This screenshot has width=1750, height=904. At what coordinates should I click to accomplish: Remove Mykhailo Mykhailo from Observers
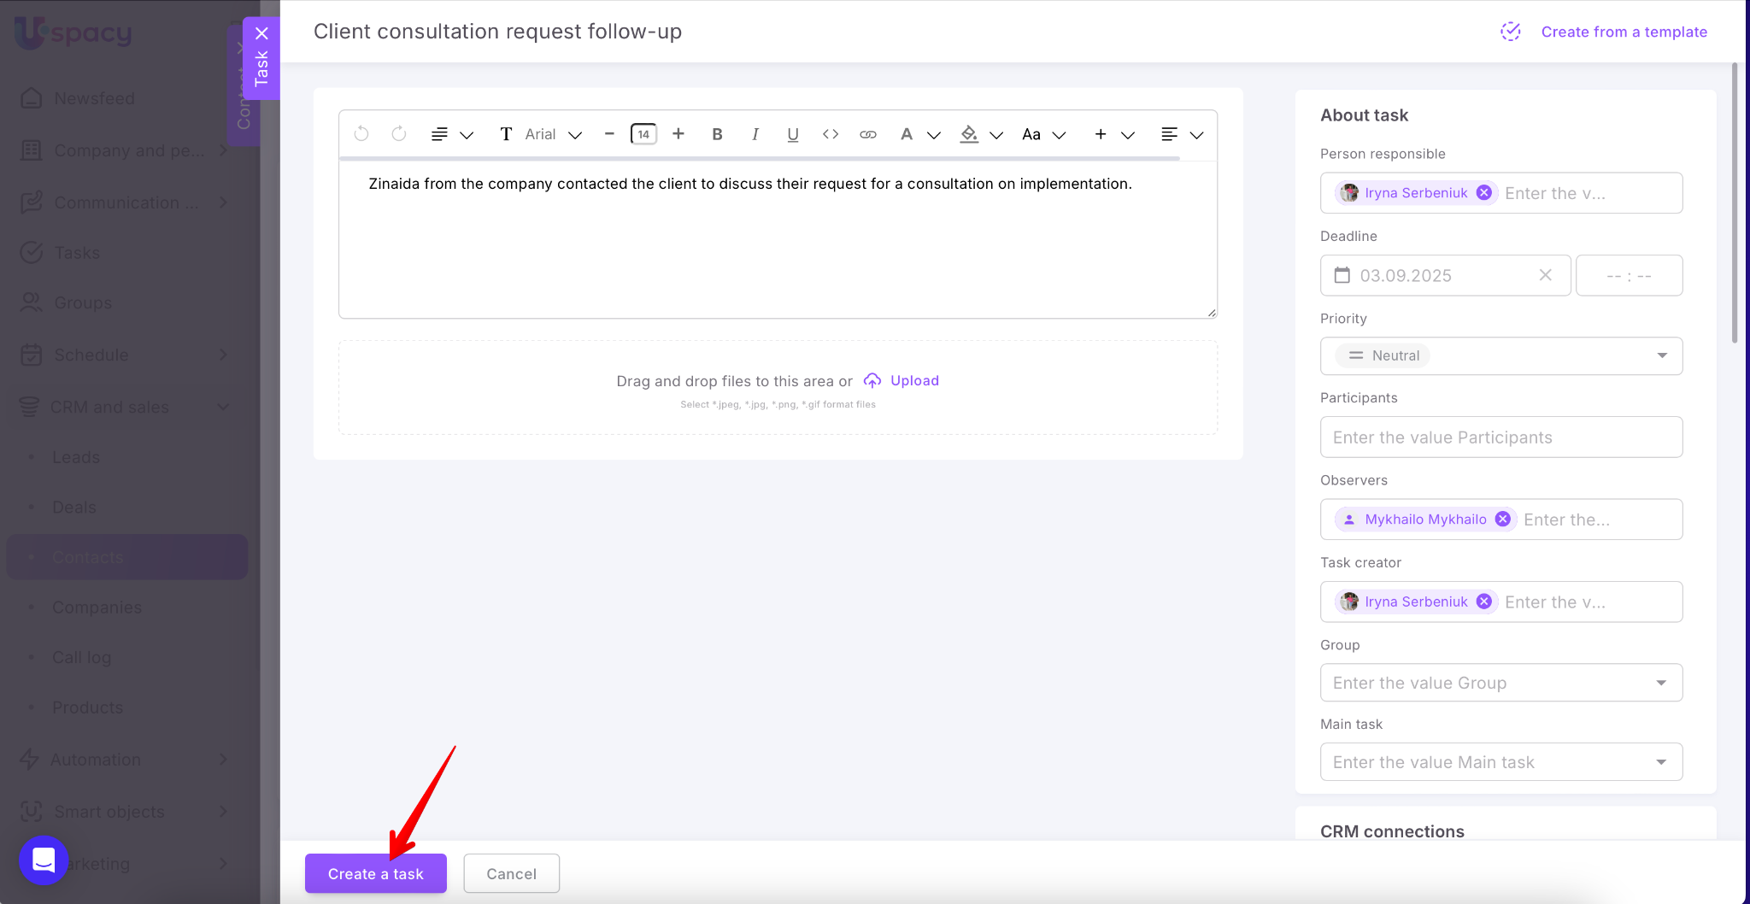point(1503,520)
